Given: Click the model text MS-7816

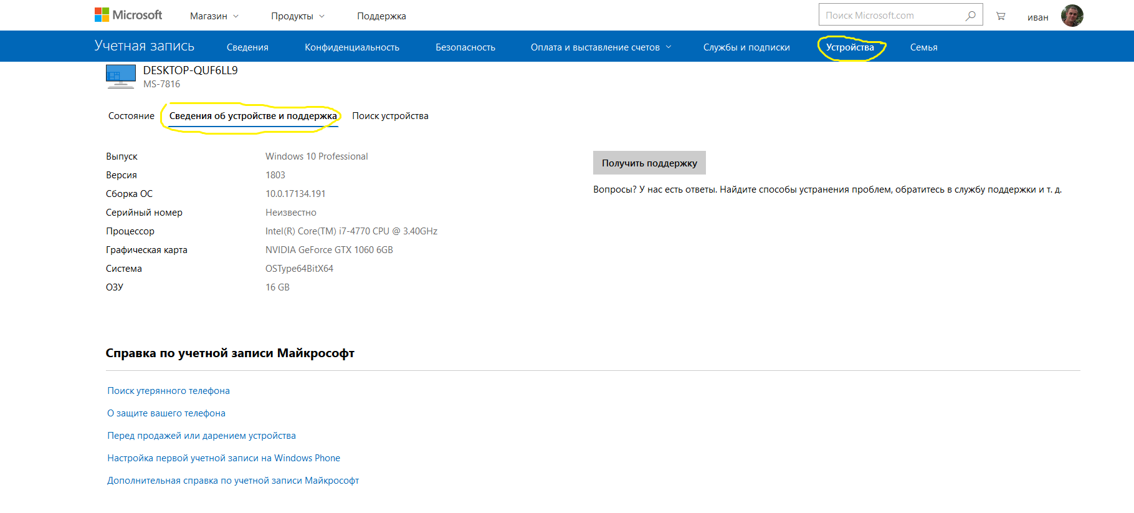Looking at the screenshot, I should pos(161,84).
